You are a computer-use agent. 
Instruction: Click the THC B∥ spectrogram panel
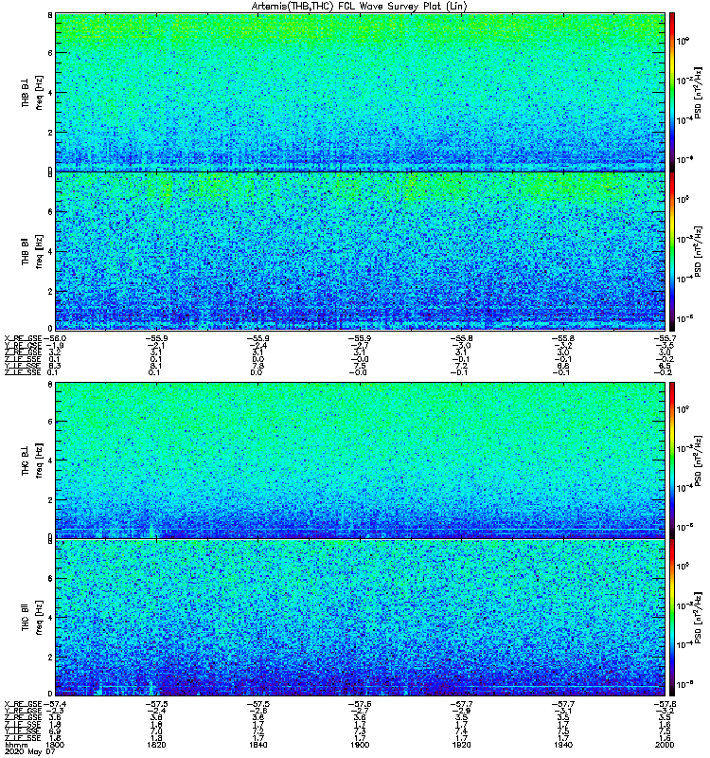360,618
